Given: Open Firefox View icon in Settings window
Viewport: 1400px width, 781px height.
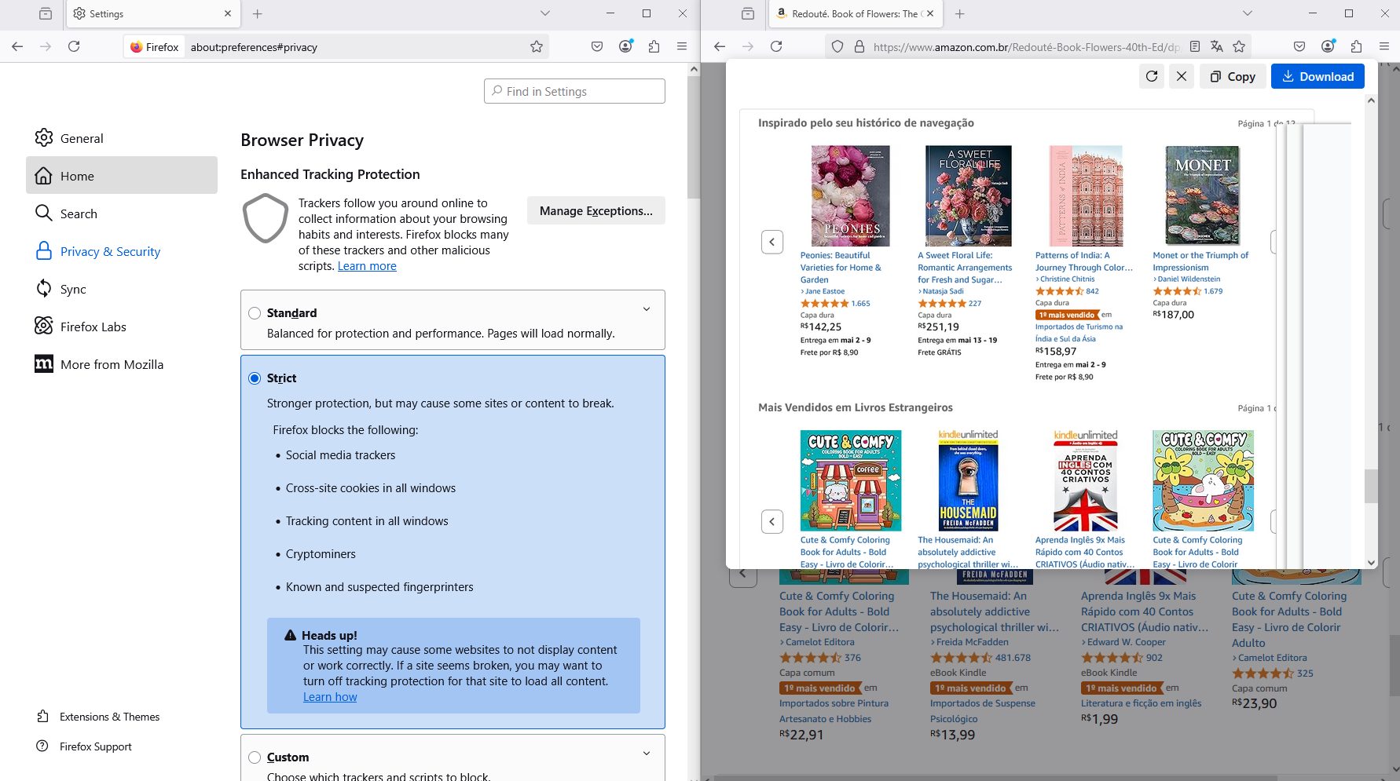Looking at the screenshot, I should (x=46, y=13).
